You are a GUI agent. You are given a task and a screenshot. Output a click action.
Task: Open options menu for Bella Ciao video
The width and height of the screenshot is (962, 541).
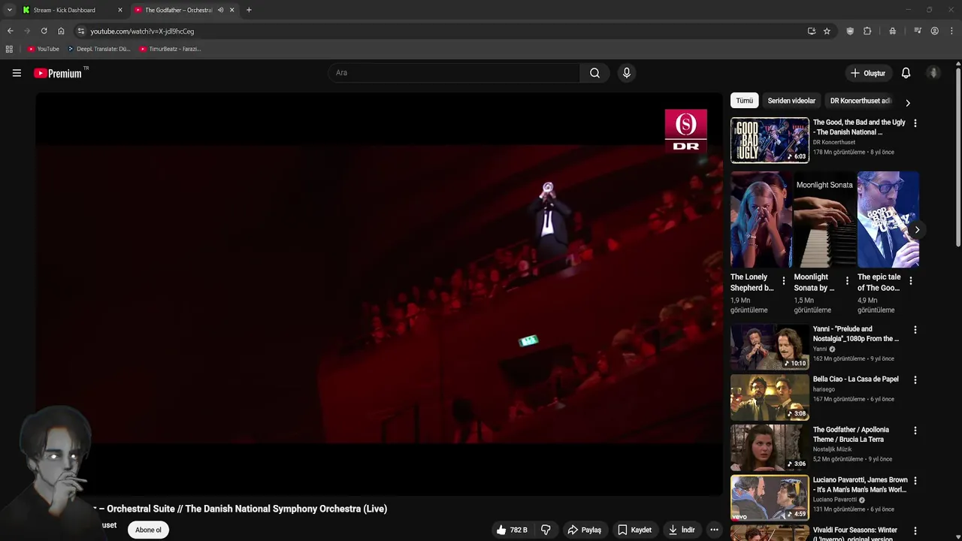(x=915, y=380)
